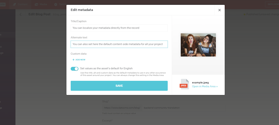Save the metadata changes
The height and width of the screenshot is (125, 279).
point(119,86)
